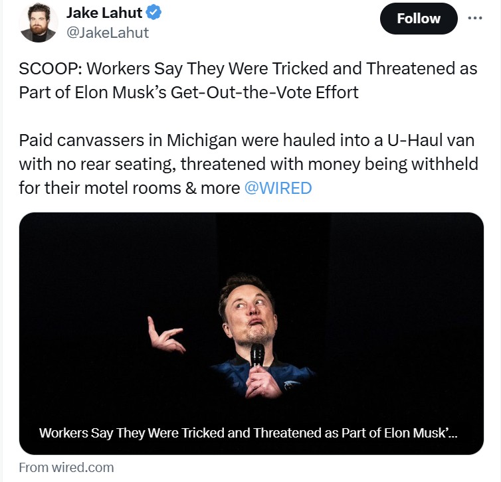Click the word SCOOP in the tweet
This screenshot has height=482, width=501.
click(x=44, y=69)
